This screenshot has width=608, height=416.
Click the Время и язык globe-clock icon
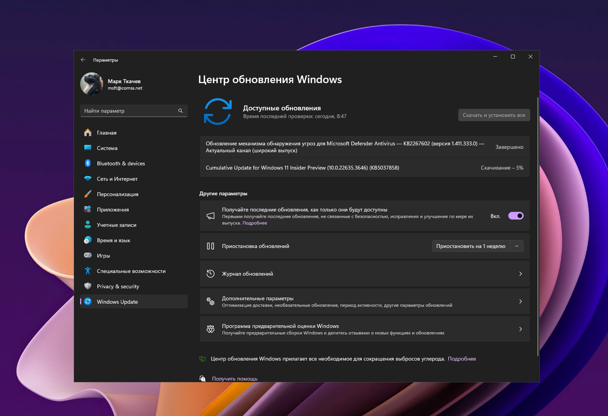click(88, 240)
